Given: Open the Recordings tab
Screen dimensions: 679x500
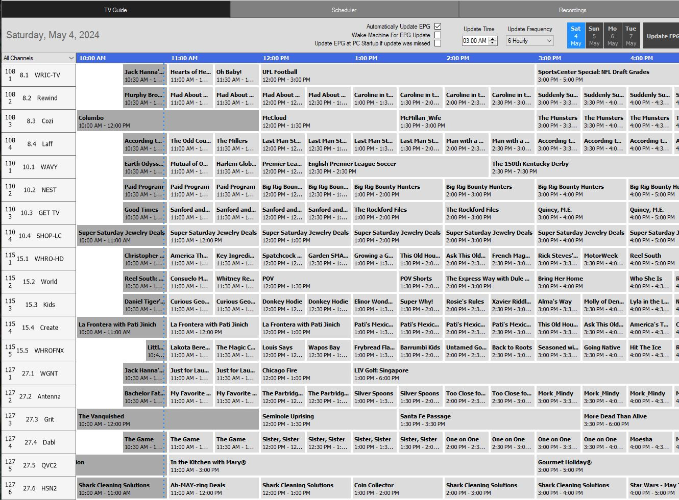Looking at the screenshot, I should [x=572, y=10].
